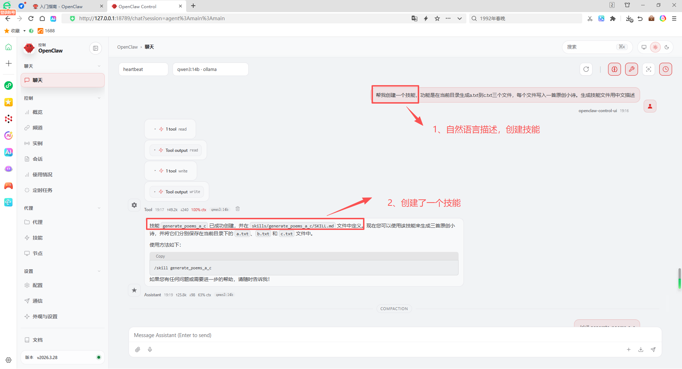Refresh the chat with the circular arrow button
This screenshot has width=682, height=369.
tap(586, 69)
